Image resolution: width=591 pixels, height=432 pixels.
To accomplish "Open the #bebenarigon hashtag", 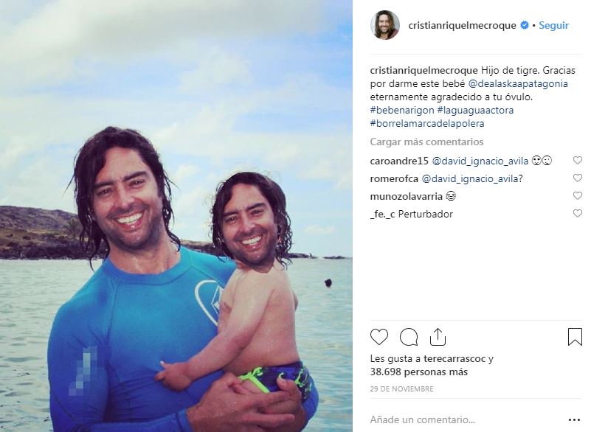I will pyautogui.click(x=402, y=110).
